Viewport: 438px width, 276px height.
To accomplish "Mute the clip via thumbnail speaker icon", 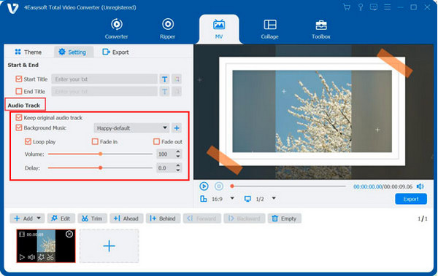I will (x=31, y=257).
